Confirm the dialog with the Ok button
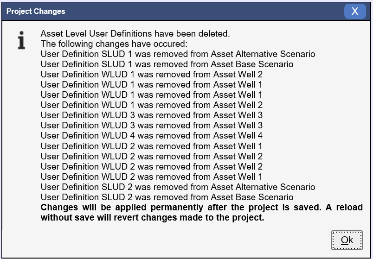Image resolution: width=373 pixels, height=259 pixels. tap(347, 240)
